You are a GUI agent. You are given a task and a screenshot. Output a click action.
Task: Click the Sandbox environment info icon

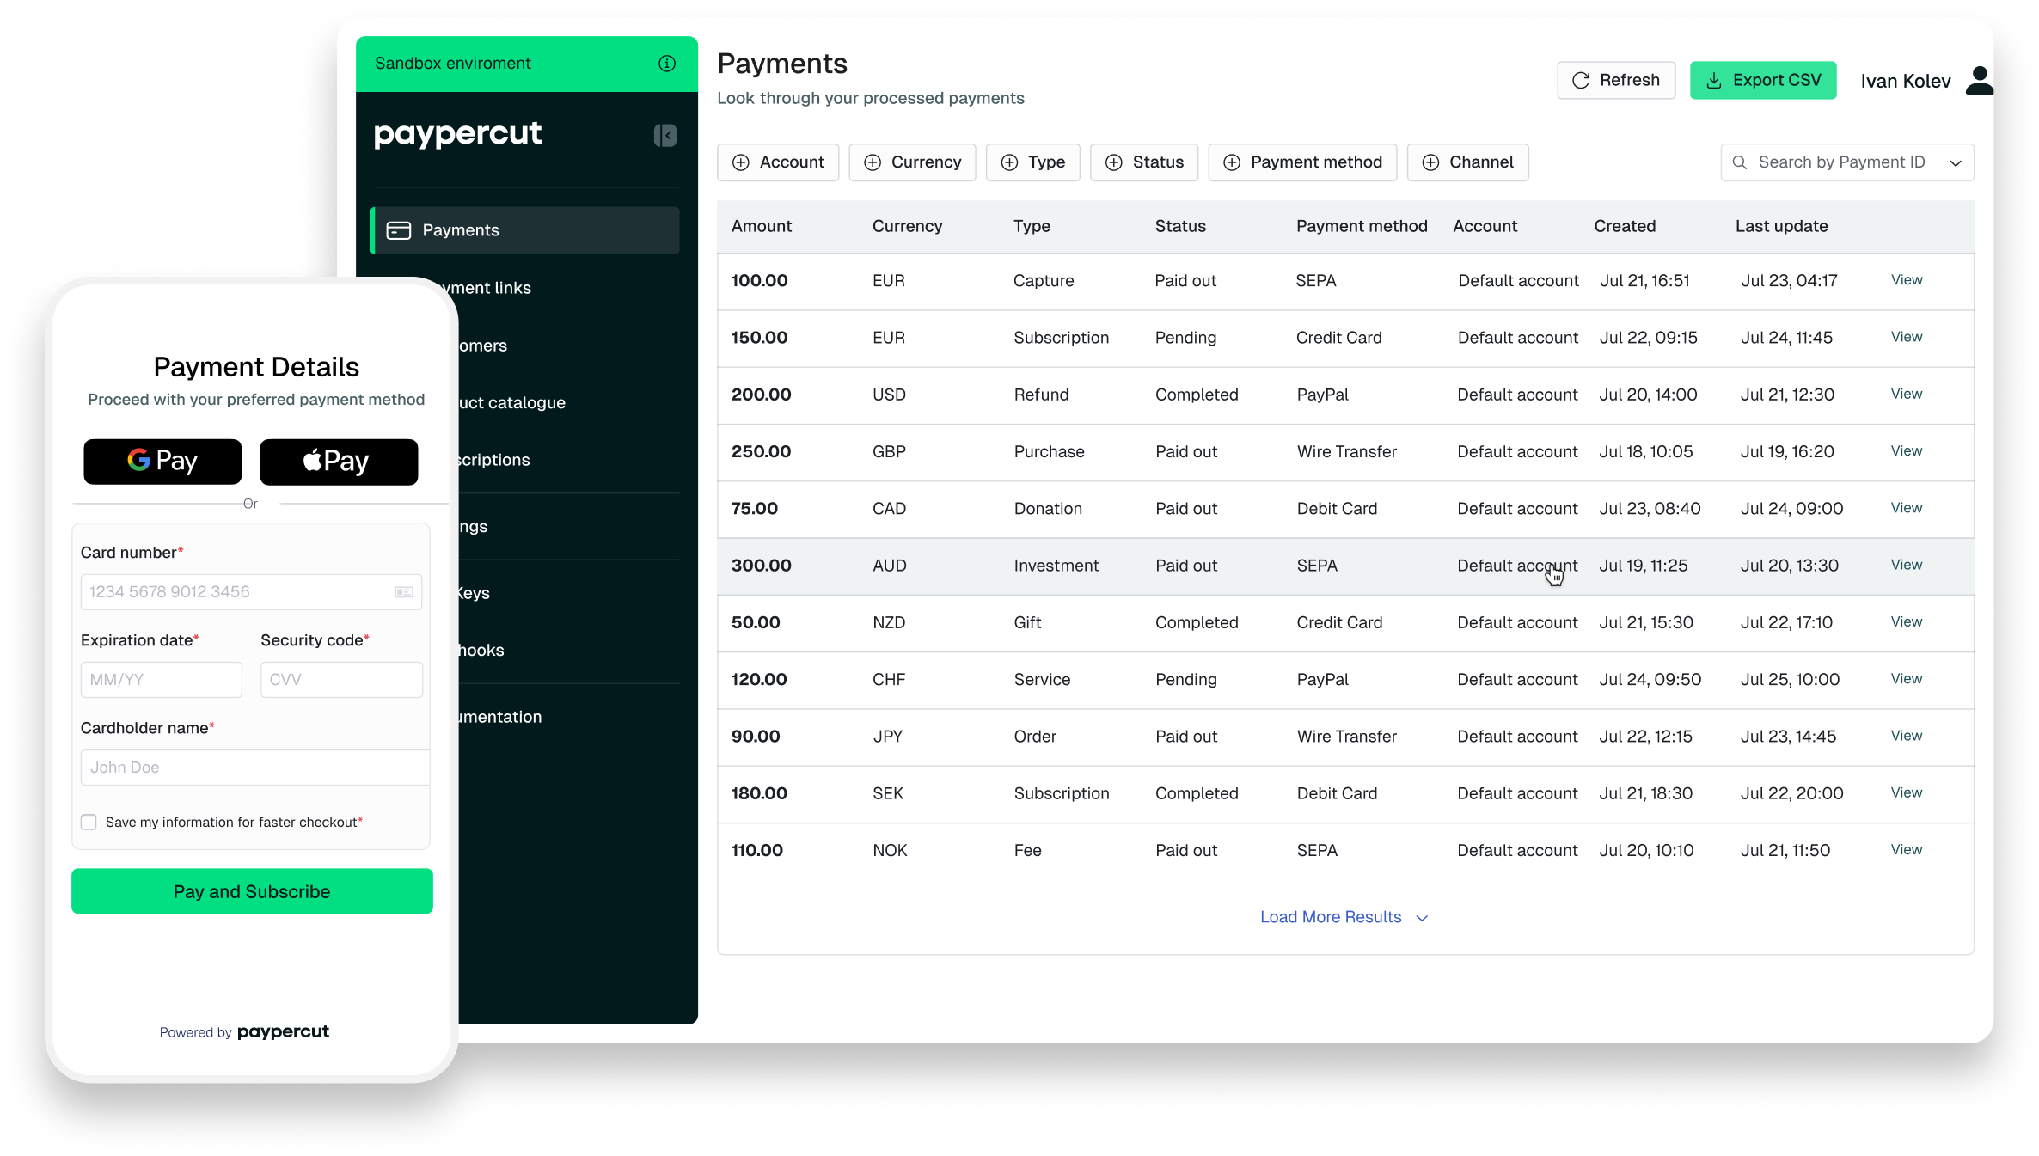coord(666,64)
